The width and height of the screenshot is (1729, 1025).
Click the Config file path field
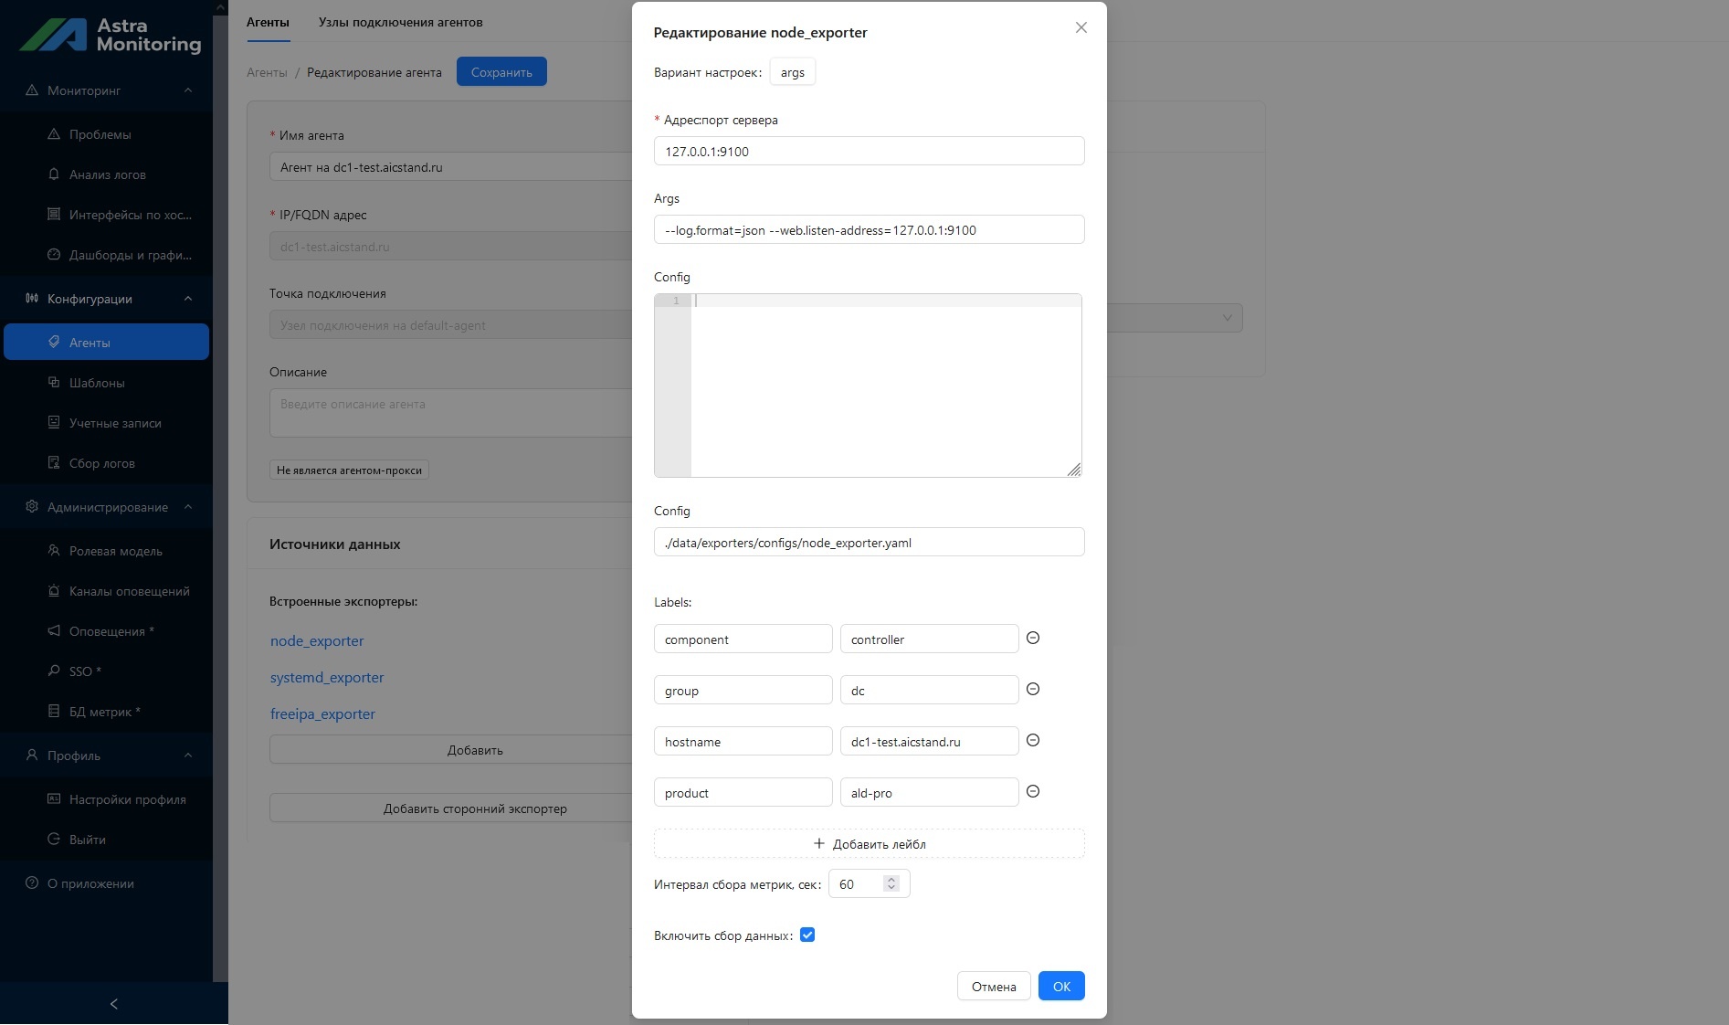[870, 542]
